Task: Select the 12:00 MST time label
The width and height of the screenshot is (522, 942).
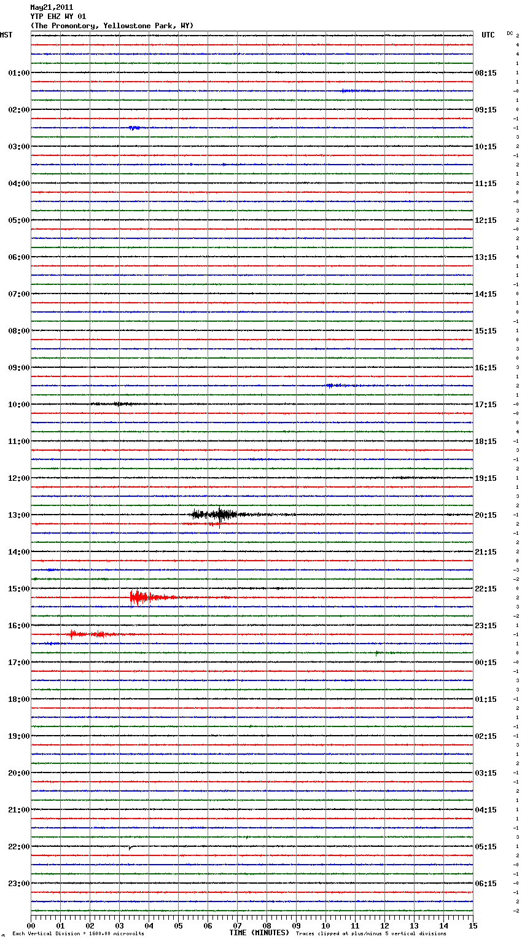Action: click(x=19, y=478)
